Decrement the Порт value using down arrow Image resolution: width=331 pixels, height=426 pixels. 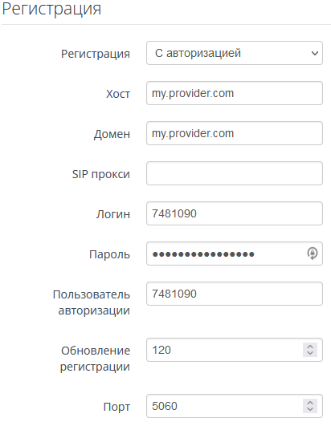click(310, 409)
